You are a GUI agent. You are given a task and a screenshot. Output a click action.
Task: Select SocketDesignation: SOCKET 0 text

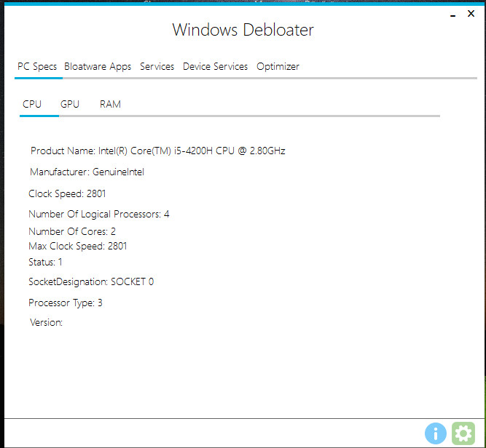91,282
